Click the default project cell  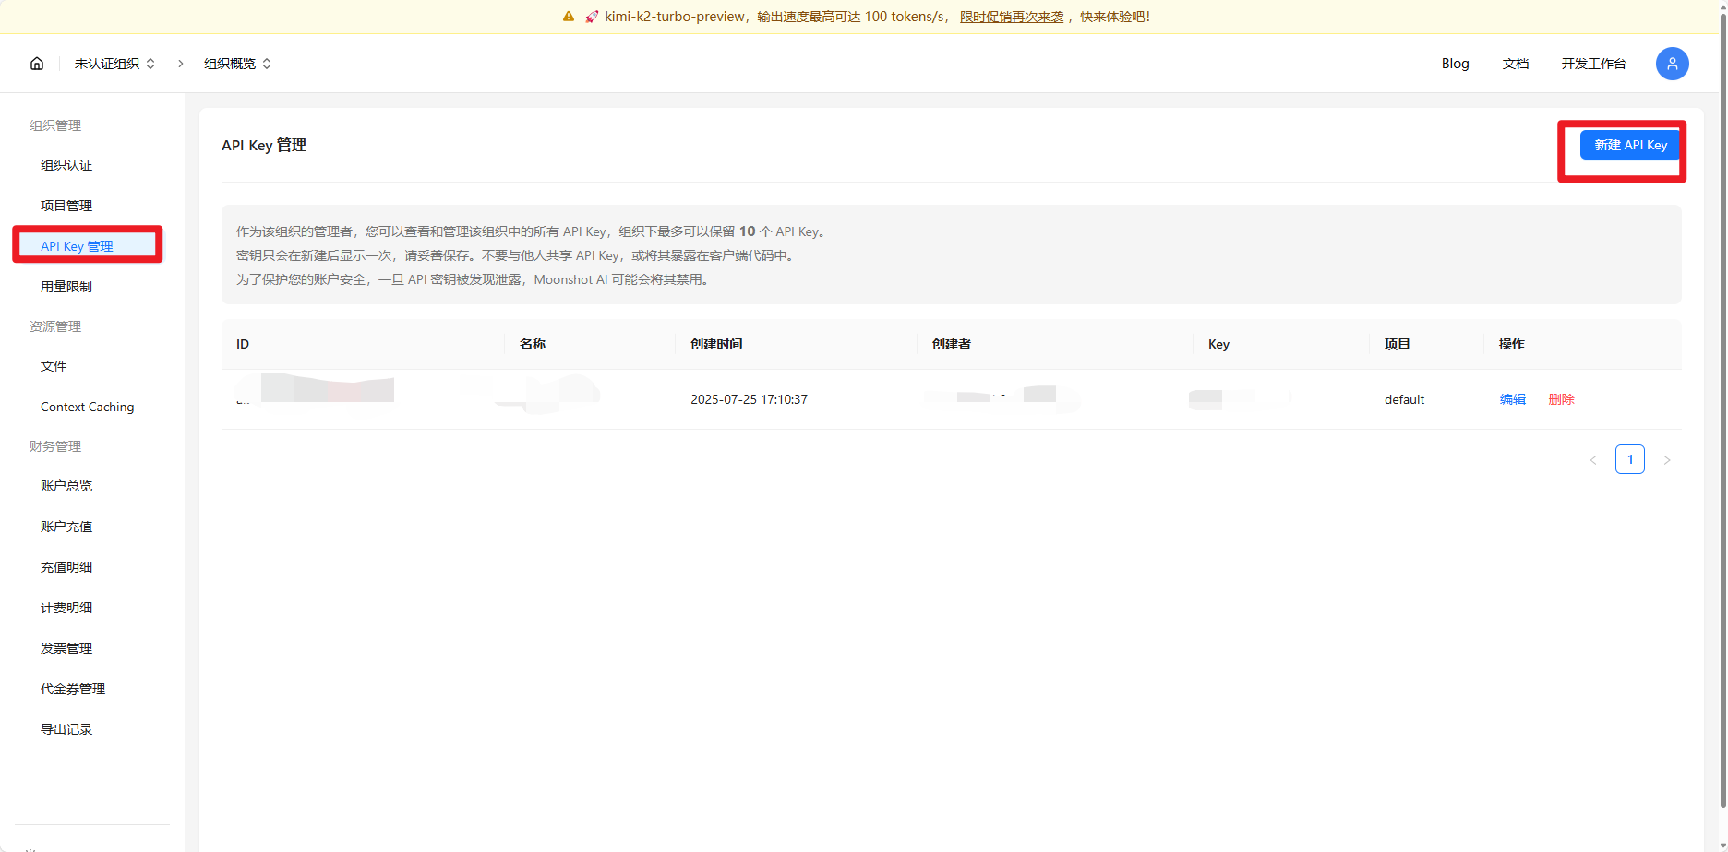[1404, 399]
